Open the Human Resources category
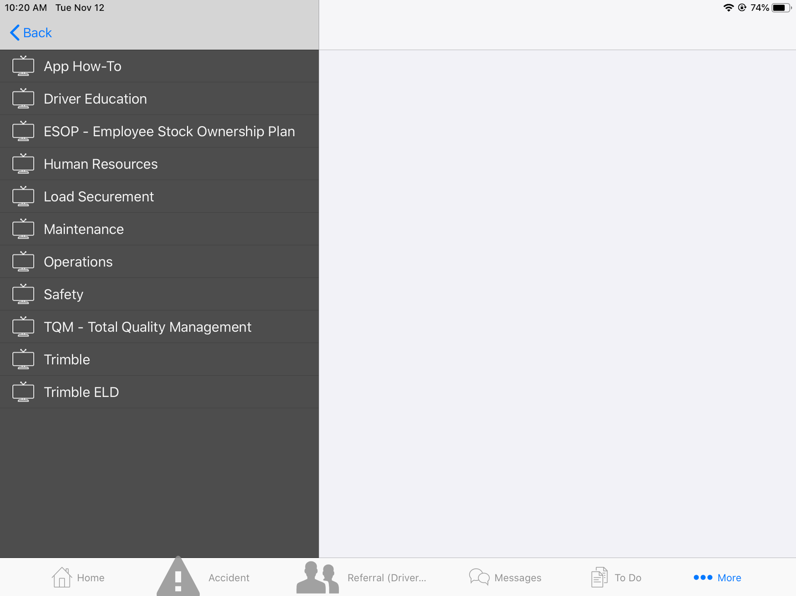Screen dimensions: 796x596 point(159,164)
